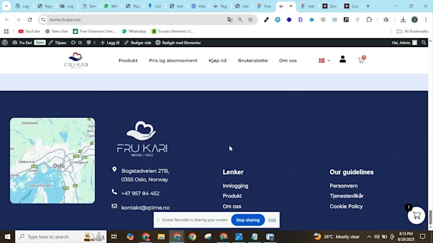Hide the screen sharing notice
This screenshot has width=433, height=243.
[272, 220]
